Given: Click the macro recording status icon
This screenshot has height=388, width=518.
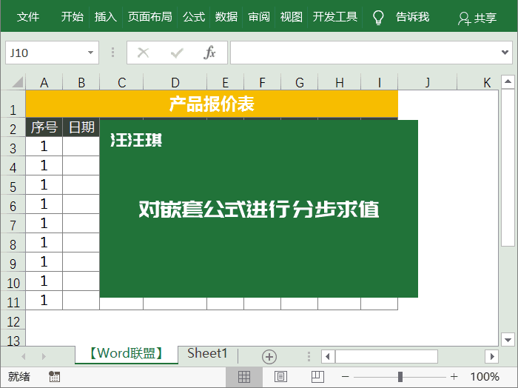Looking at the screenshot, I should [54, 376].
